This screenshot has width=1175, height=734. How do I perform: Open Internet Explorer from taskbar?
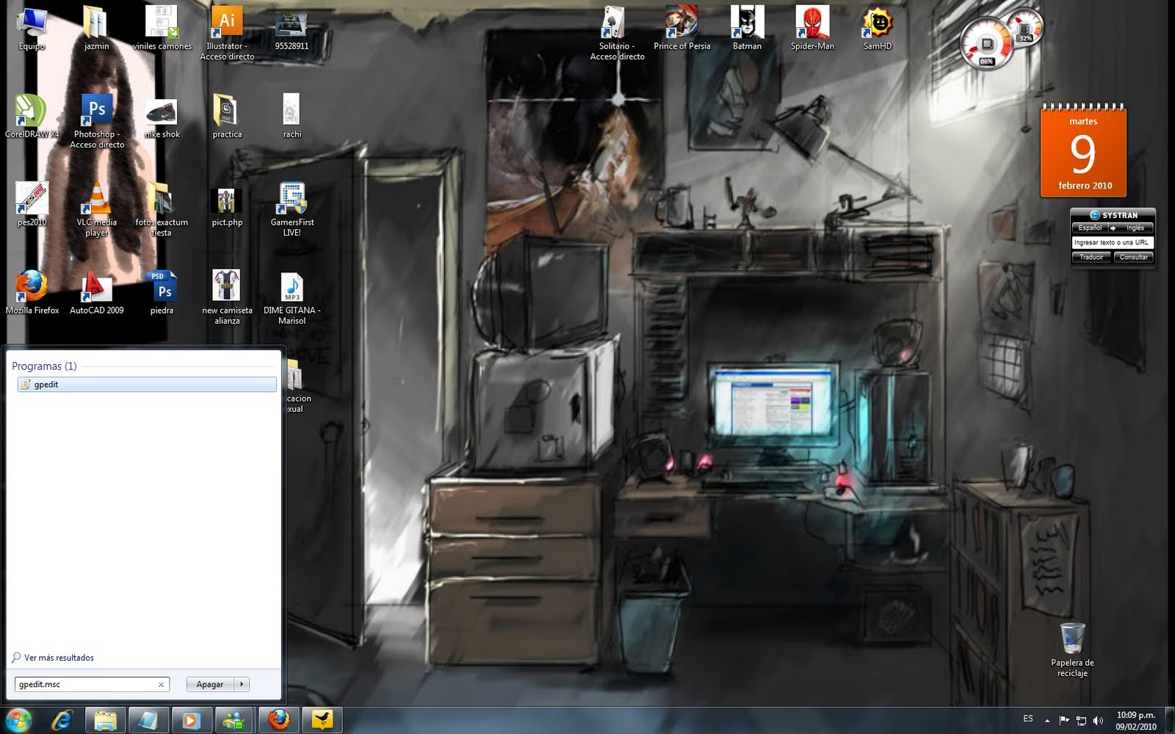(x=62, y=720)
